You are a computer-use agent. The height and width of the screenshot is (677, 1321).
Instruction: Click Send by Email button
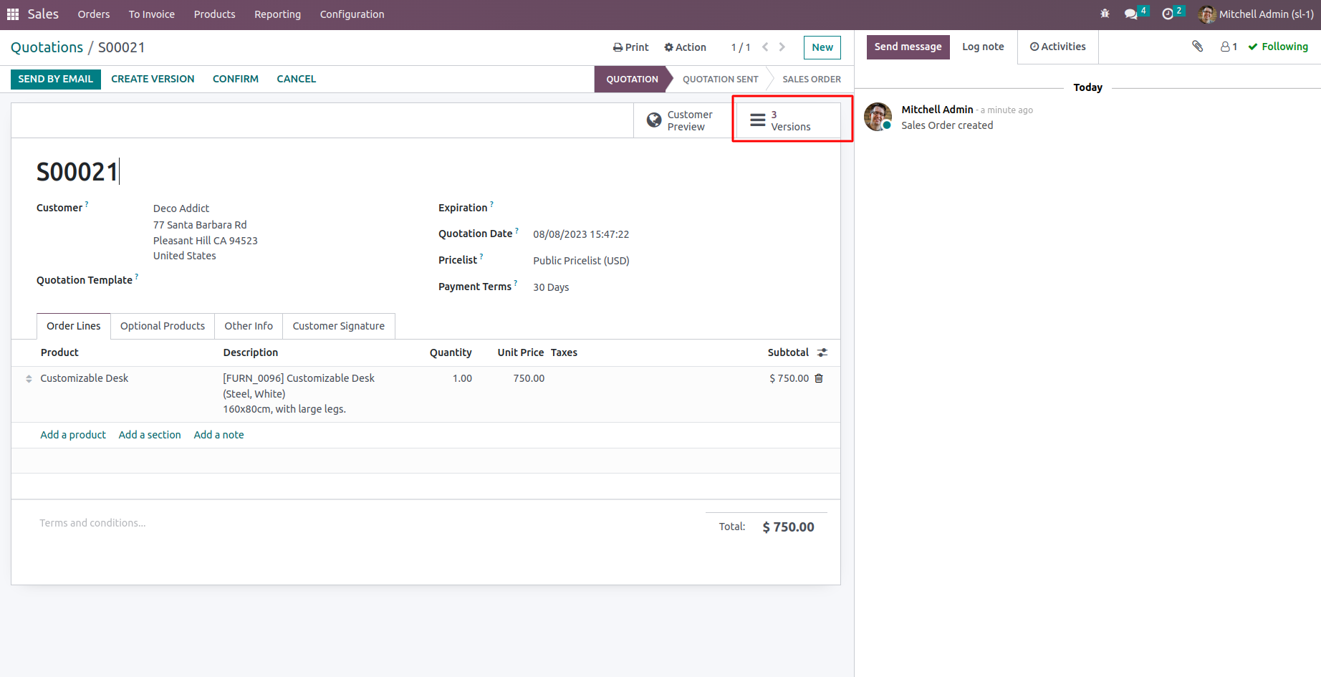coord(56,79)
